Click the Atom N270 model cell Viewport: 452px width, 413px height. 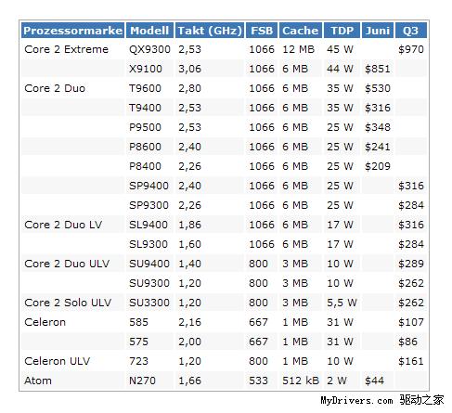pyautogui.click(x=142, y=381)
